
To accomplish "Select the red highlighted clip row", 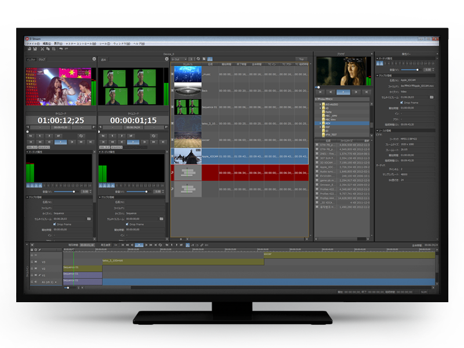I will coord(240,172).
